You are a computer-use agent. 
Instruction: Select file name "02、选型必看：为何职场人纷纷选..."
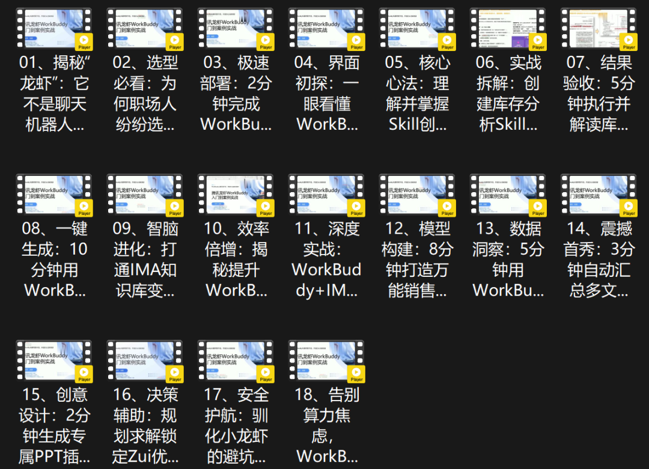pos(145,94)
